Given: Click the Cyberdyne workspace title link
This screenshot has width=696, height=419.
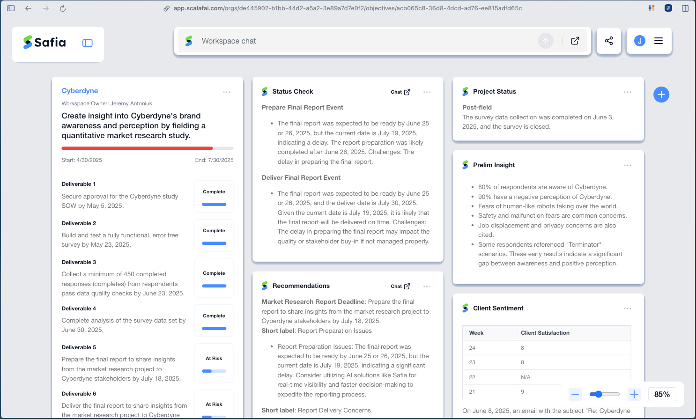Looking at the screenshot, I should (x=80, y=91).
